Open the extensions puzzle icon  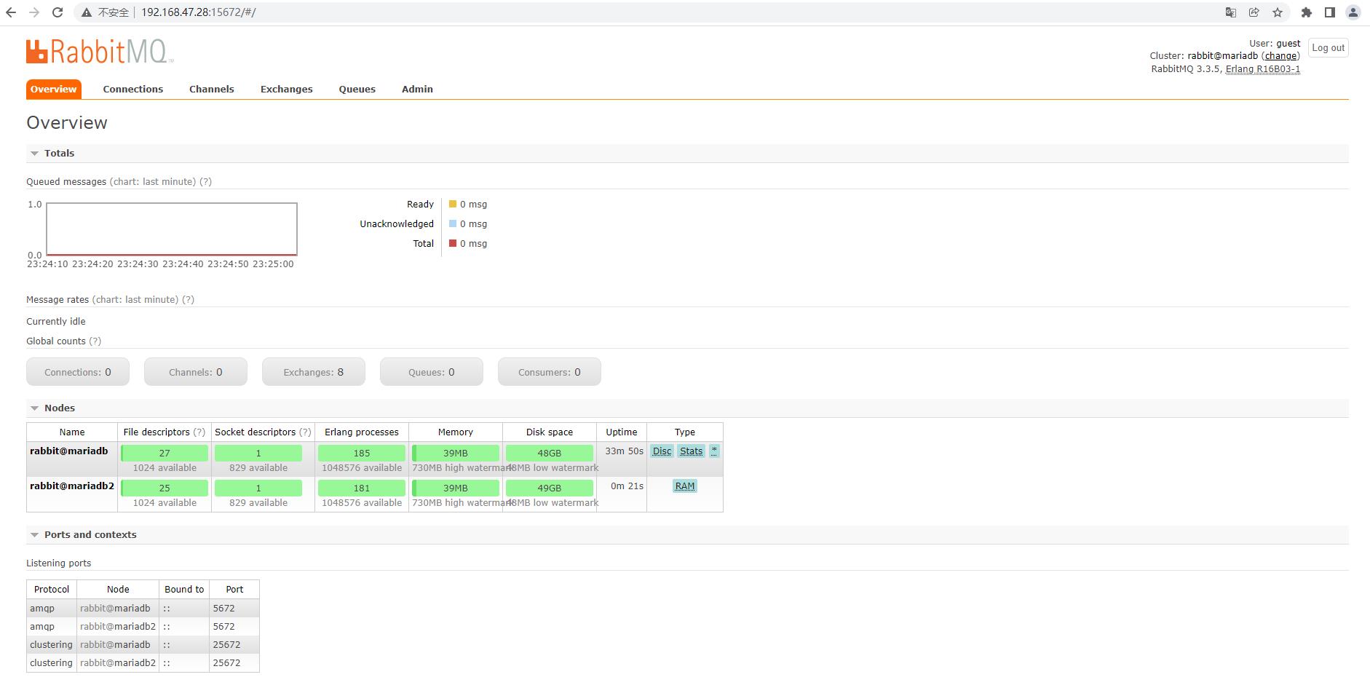click(x=1307, y=12)
